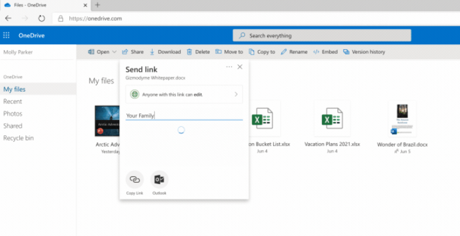Open Version history from the toolbar
Image resolution: width=460 pixels, height=236 pixels.
(x=364, y=52)
